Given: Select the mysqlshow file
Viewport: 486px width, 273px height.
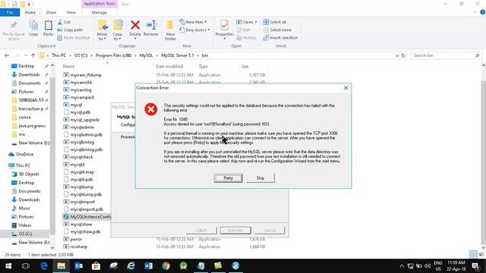Looking at the screenshot, I should click(x=81, y=224).
